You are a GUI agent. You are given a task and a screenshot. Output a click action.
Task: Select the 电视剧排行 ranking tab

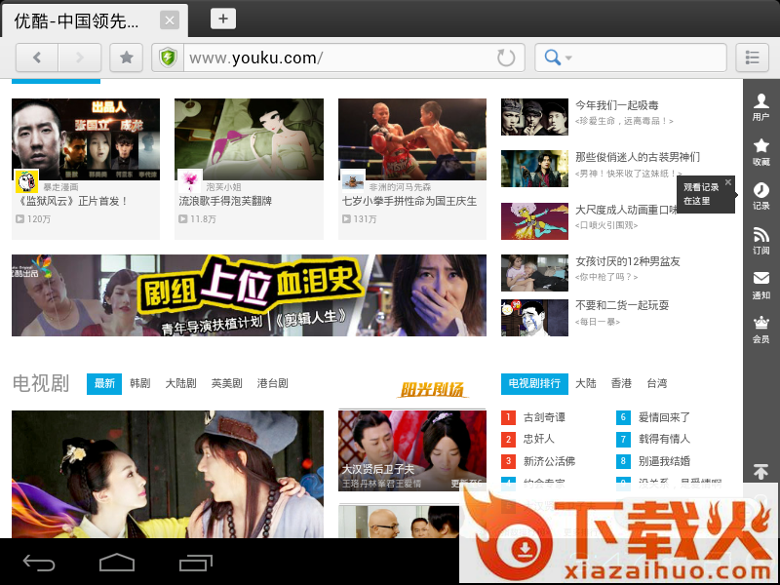click(x=534, y=383)
